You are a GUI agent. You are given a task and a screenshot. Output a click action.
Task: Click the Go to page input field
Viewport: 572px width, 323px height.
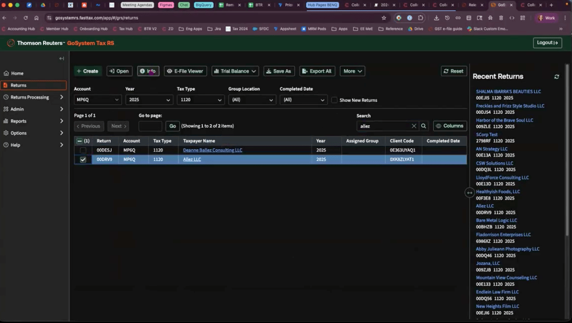click(x=150, y=126)
